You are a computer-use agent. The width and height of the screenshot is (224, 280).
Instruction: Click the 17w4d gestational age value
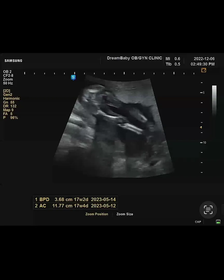click(x=81, y=206)
